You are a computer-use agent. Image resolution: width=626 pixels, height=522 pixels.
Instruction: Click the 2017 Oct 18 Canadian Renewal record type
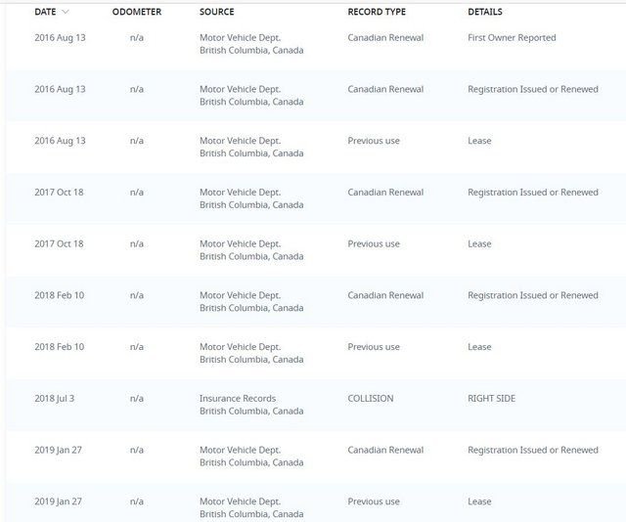click(385, 192)
